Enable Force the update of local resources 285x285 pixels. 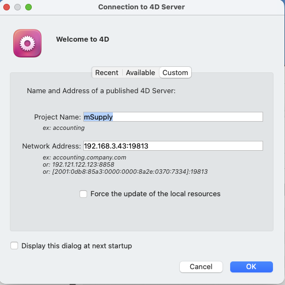tap(83, 194)
